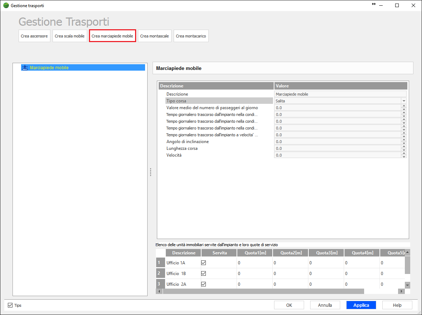Uncheck Servita for Ufficio 1A

tap(204, 263)
